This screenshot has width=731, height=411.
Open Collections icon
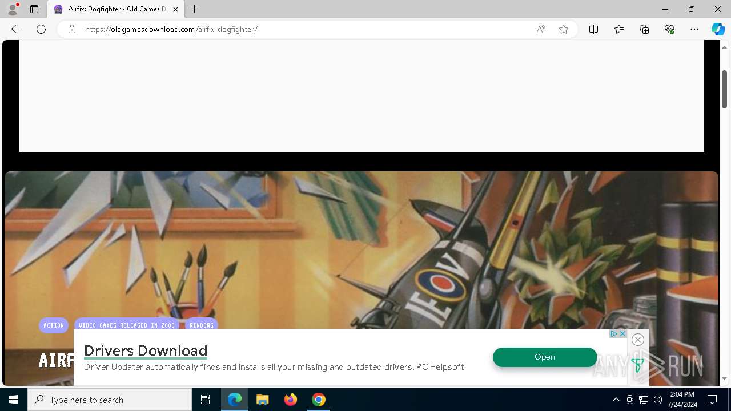(x=644, y=29)
